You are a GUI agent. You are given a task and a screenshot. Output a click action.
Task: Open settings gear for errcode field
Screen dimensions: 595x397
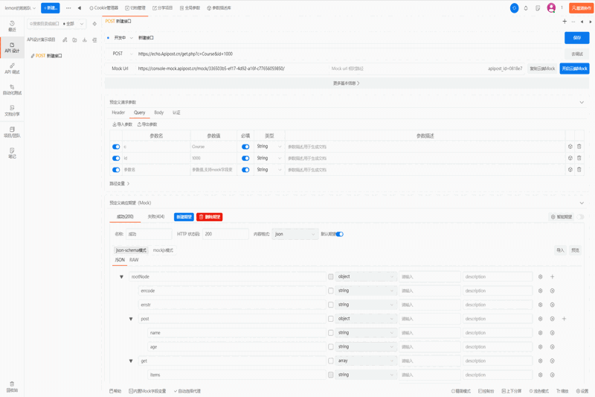[541, 290]
